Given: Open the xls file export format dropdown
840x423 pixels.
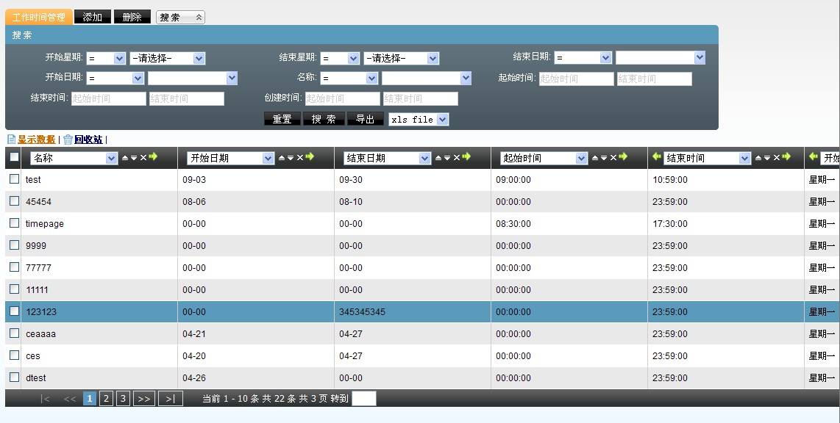Looking at the screenshot, I should 419,119.
